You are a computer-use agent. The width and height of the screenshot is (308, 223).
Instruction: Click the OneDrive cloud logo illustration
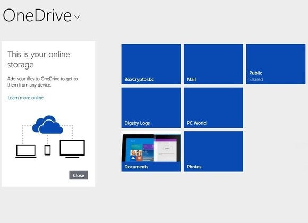[48, 125]
